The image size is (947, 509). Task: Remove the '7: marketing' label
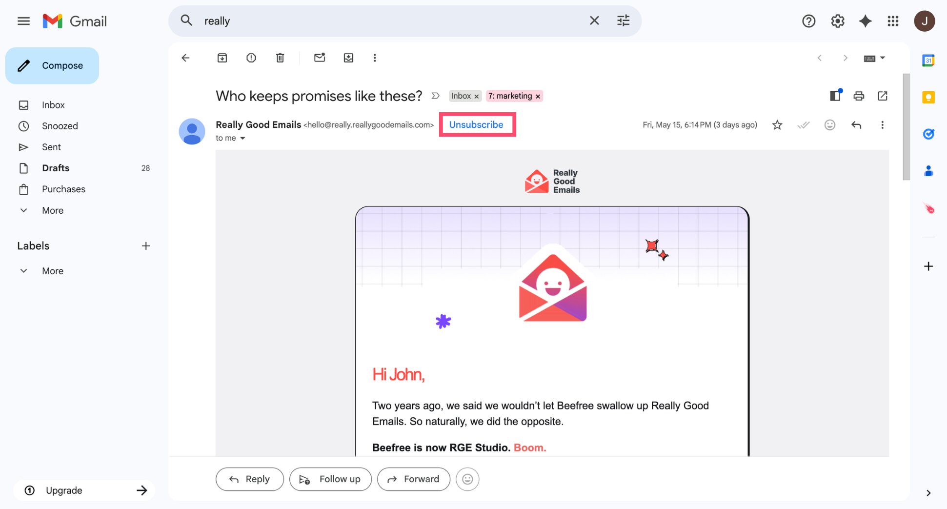[538, 96]
